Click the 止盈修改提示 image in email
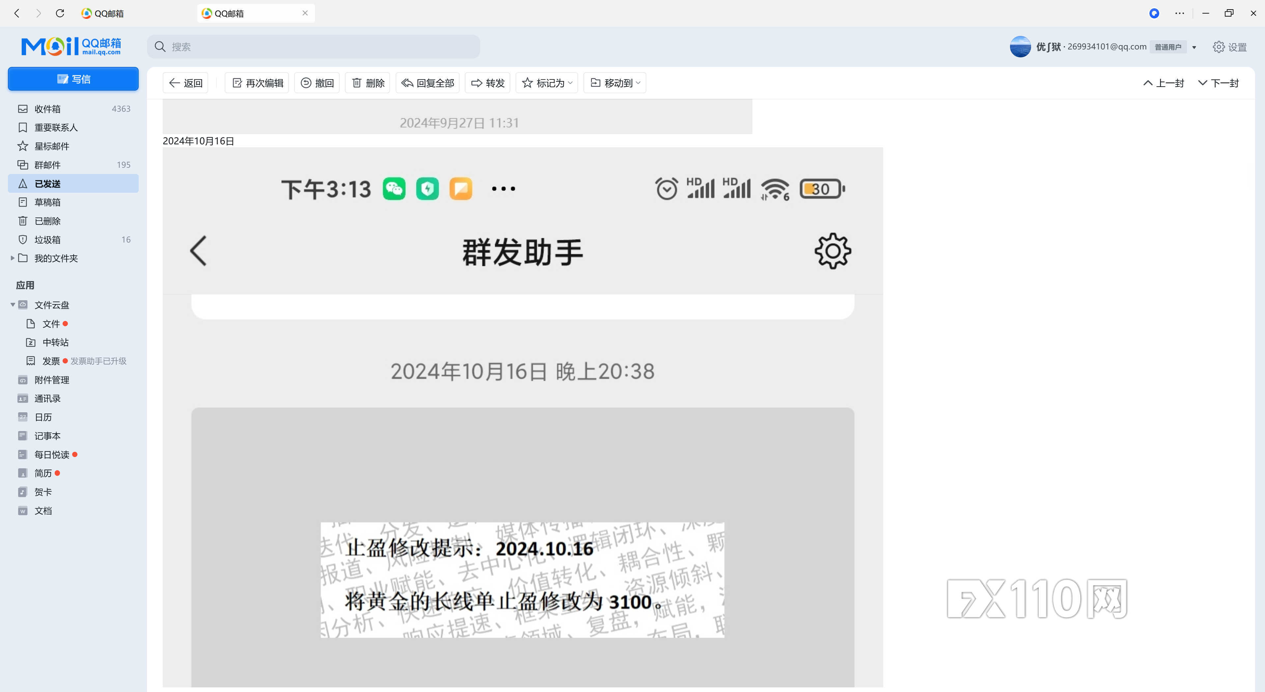 pos(522,580)
